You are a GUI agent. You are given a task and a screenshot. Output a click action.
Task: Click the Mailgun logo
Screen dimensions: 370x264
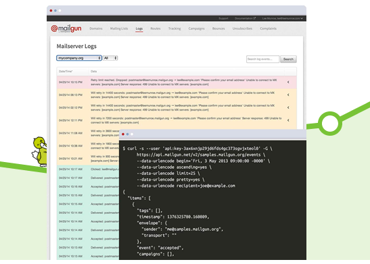pyautogui.click(x=66, y=29)
